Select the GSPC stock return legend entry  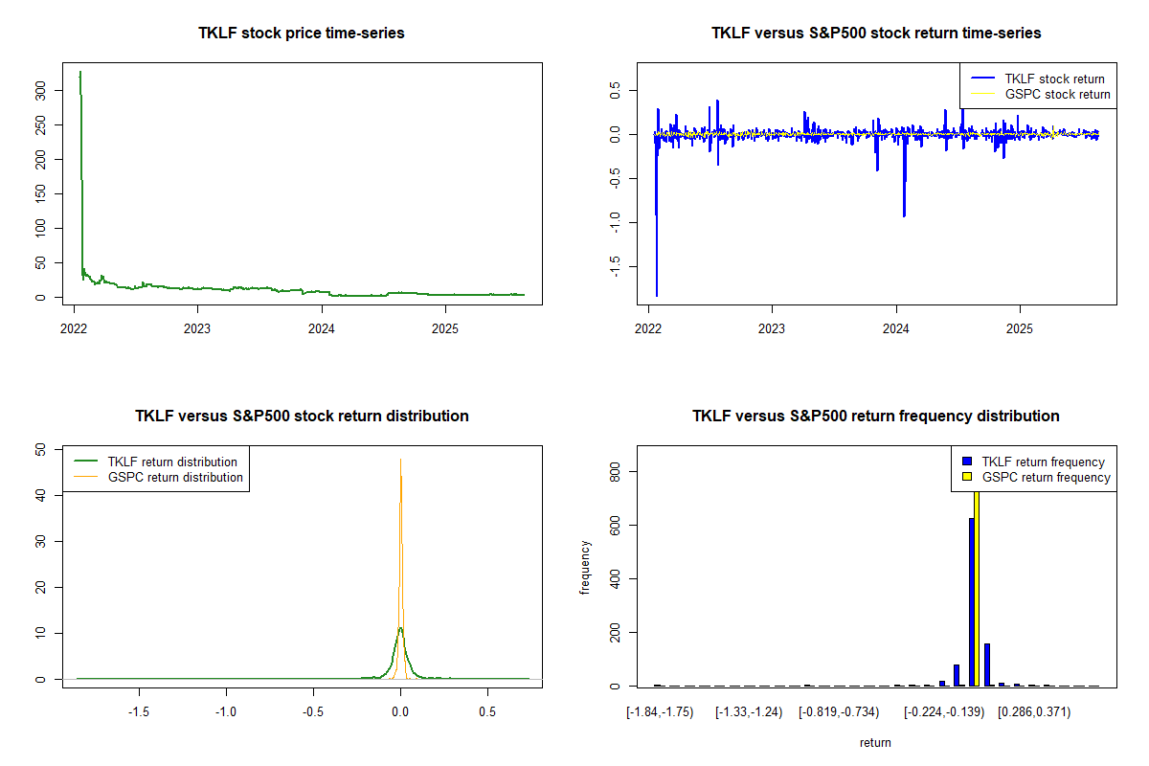tap(1057, 95)
